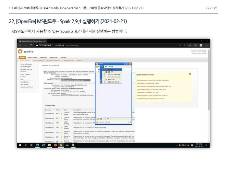Open the Sessions tab
227x170 pixels.
coord(43,57)
